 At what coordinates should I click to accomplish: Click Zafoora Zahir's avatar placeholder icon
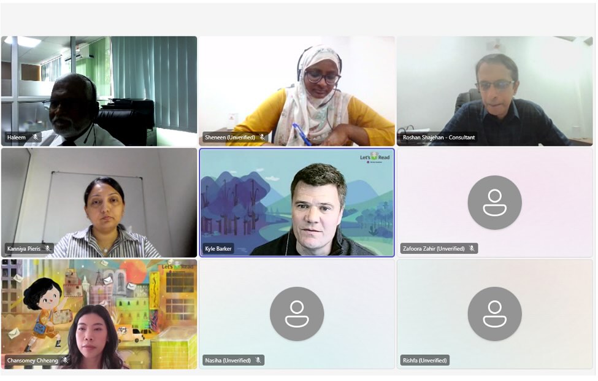pos(494,202)
